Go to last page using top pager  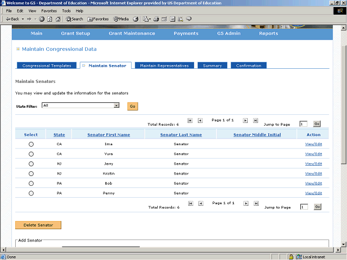pyautogui.click(x=255, y=121)
